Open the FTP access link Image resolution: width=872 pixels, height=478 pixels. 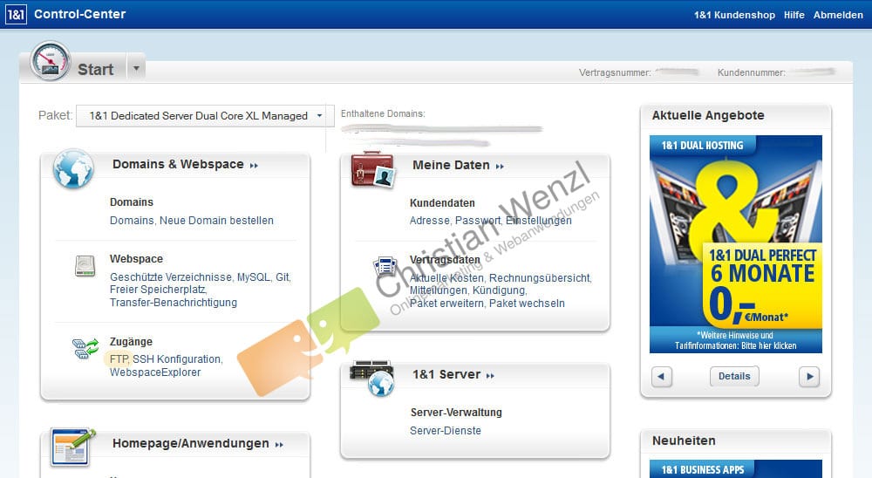coord(119,358)
